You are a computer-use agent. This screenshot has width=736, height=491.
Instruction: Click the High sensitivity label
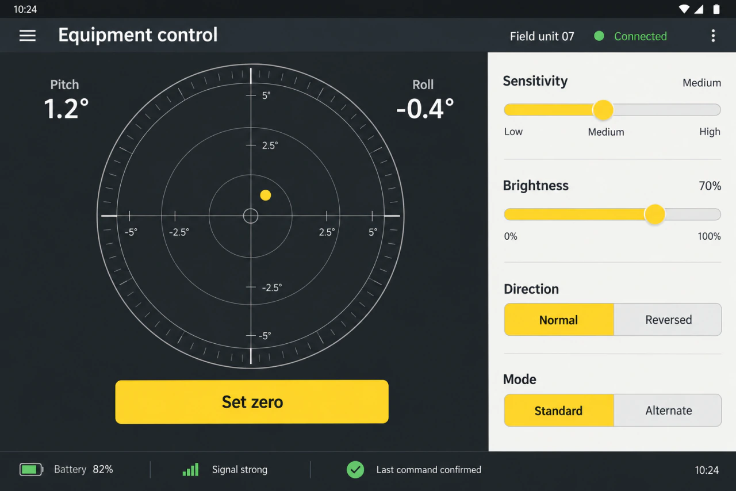pyautogui.click(x=710, y=132)
